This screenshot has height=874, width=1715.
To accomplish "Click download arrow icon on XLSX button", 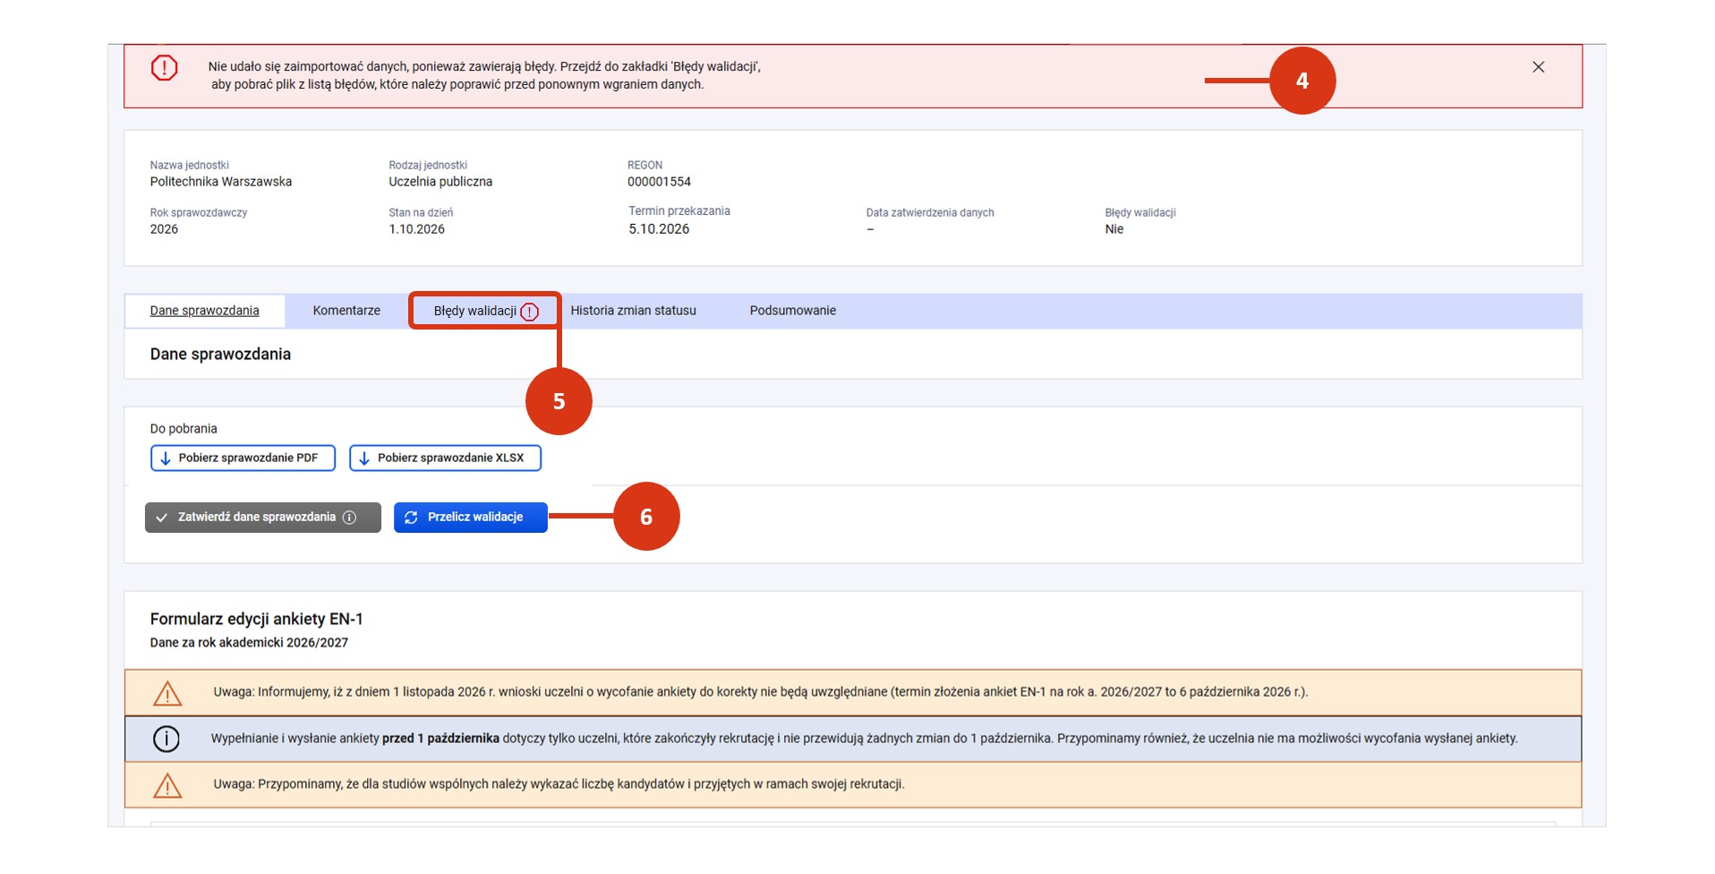I will pyautogui.click(x=364, y=458).
